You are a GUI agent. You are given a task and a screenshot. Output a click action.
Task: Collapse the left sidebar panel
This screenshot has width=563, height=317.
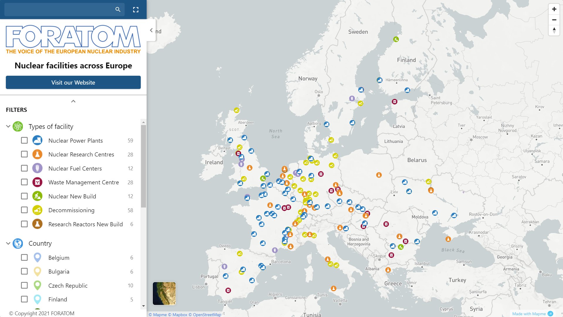pos(151,30)
